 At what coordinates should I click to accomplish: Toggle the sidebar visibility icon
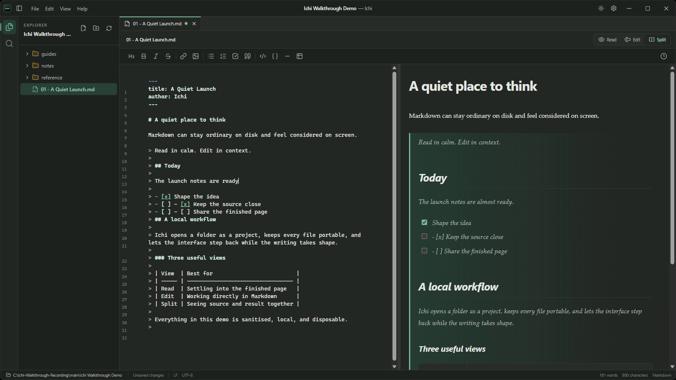pyautogui.click(x=19, y=8)
